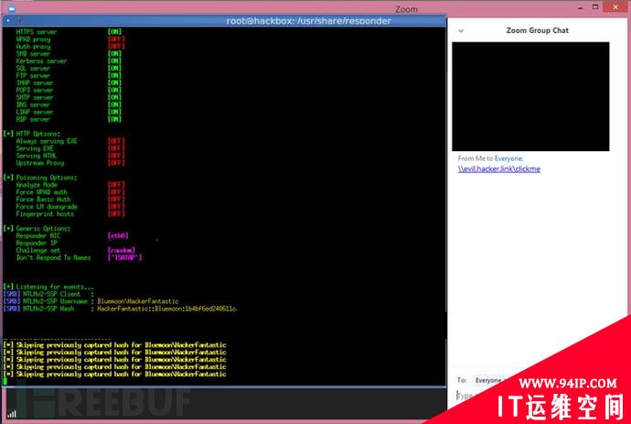
Task: Click the '[eth0]' Responder NIC value
Action: (118, 235)
